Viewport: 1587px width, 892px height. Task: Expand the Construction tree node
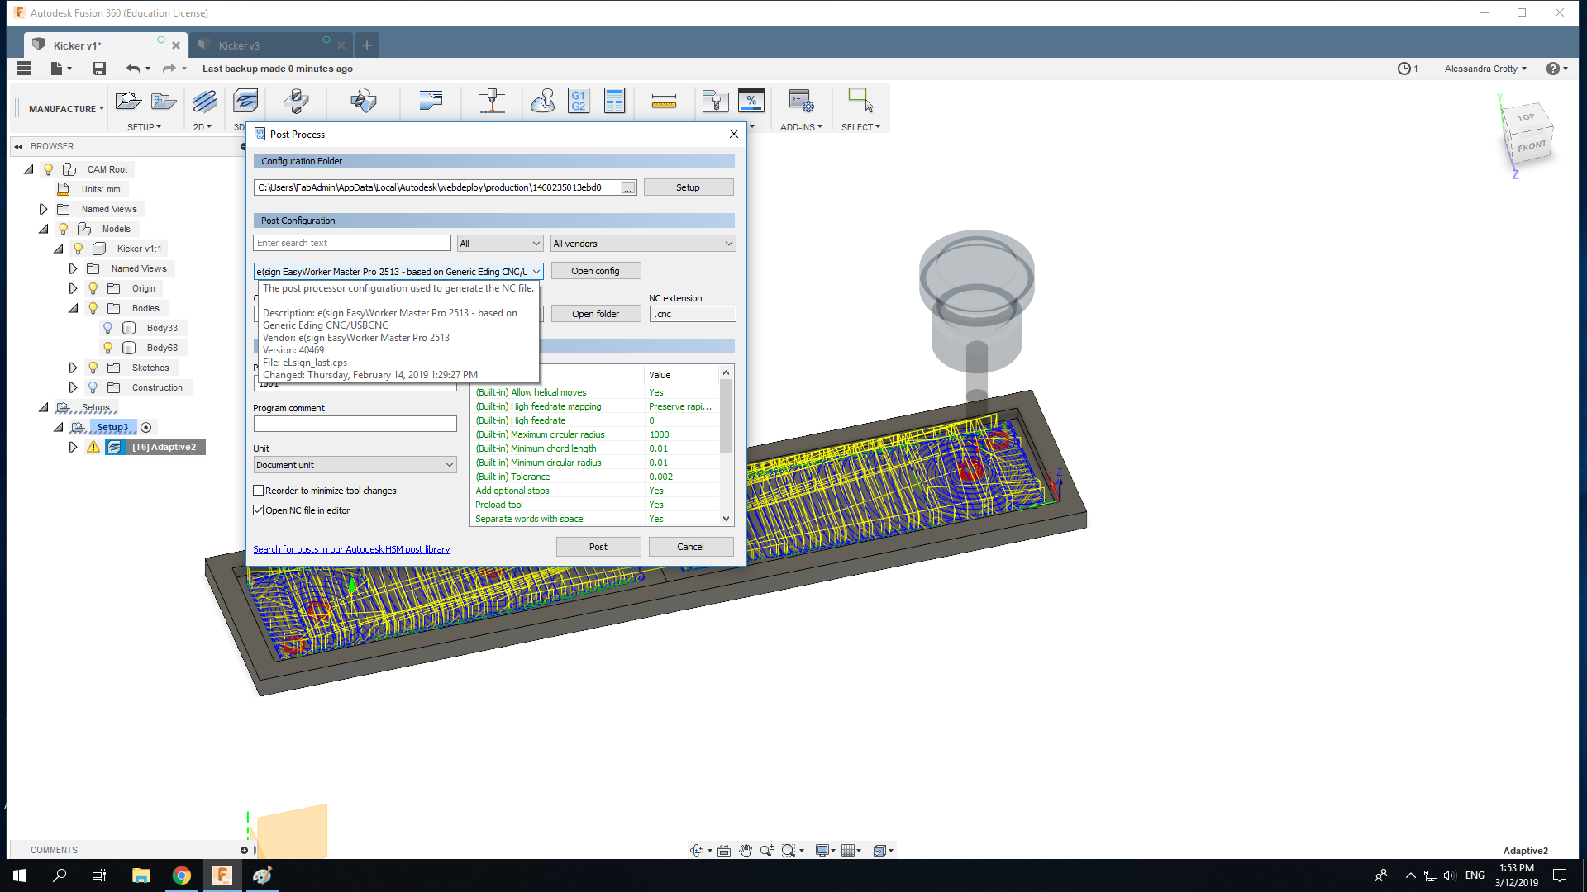[x=73, y=387]
